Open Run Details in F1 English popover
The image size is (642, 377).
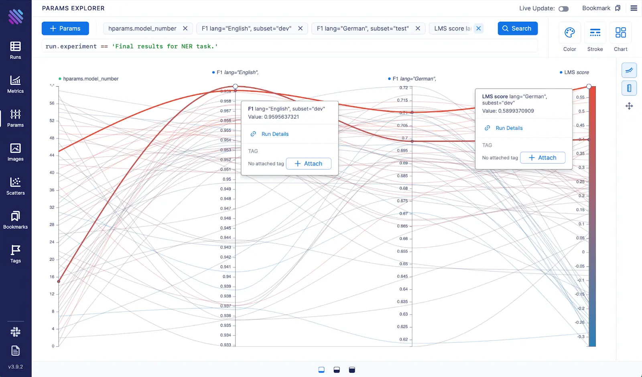(x=275, y=134)
